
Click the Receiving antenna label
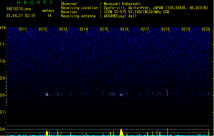click(78, 16)
